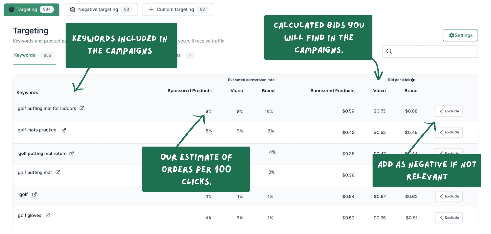Click the magnifier icon in the search box
This screenshot has width=491, height=234.
pos(389,51)
